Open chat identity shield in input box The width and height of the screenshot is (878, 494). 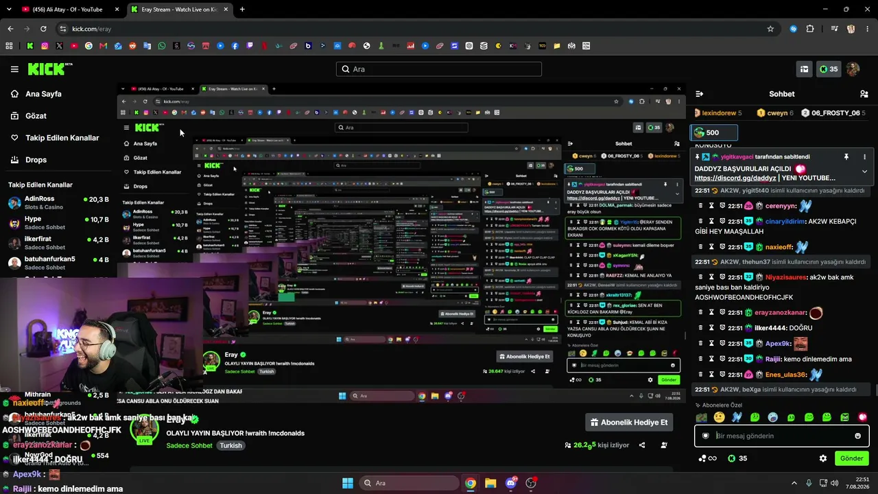click(705, 436)
